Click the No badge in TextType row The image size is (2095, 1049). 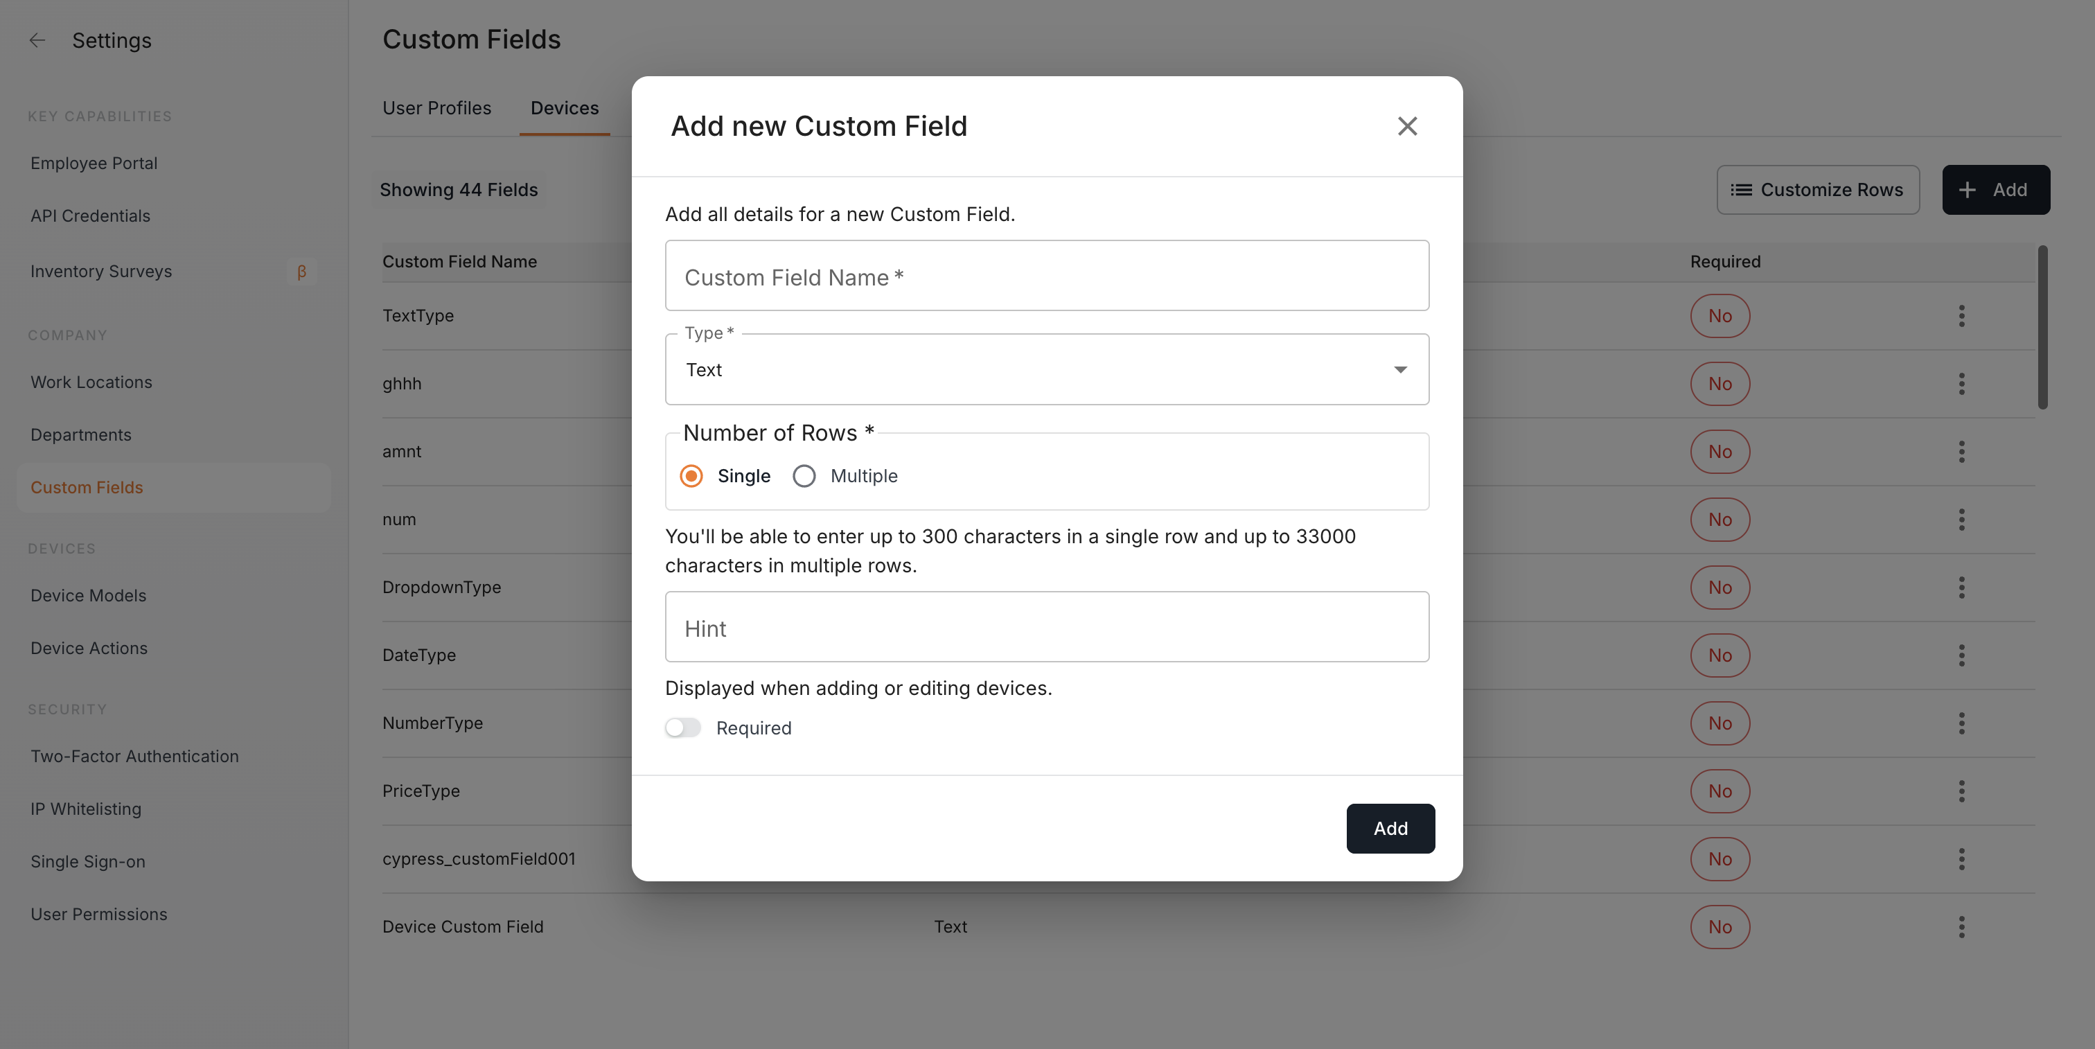coord(1720,315)
